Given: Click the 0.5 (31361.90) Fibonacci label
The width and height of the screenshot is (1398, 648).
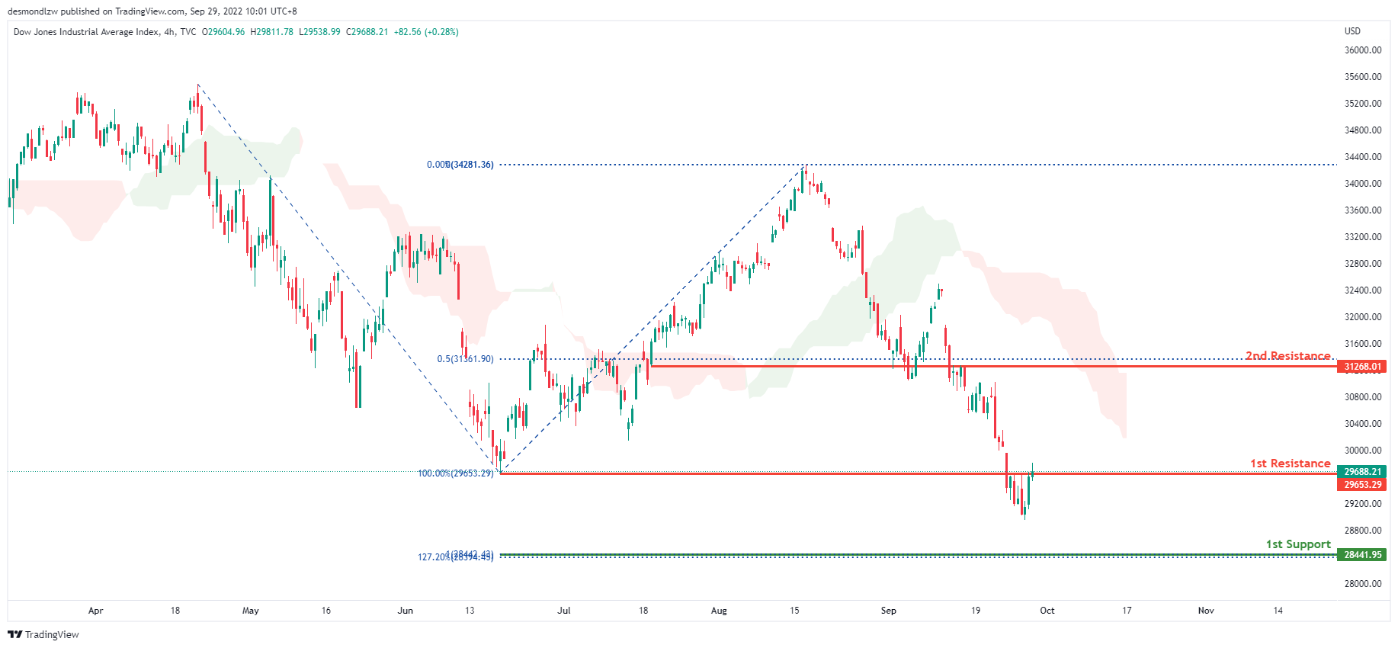Looking at the screenshot, I should (465, 359).
